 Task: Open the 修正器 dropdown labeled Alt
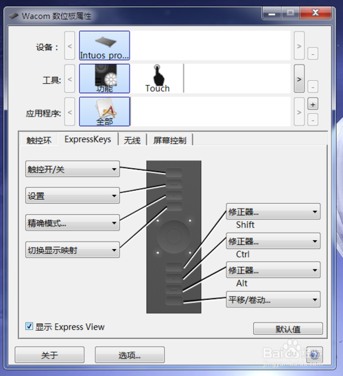[x=273, y=270]
